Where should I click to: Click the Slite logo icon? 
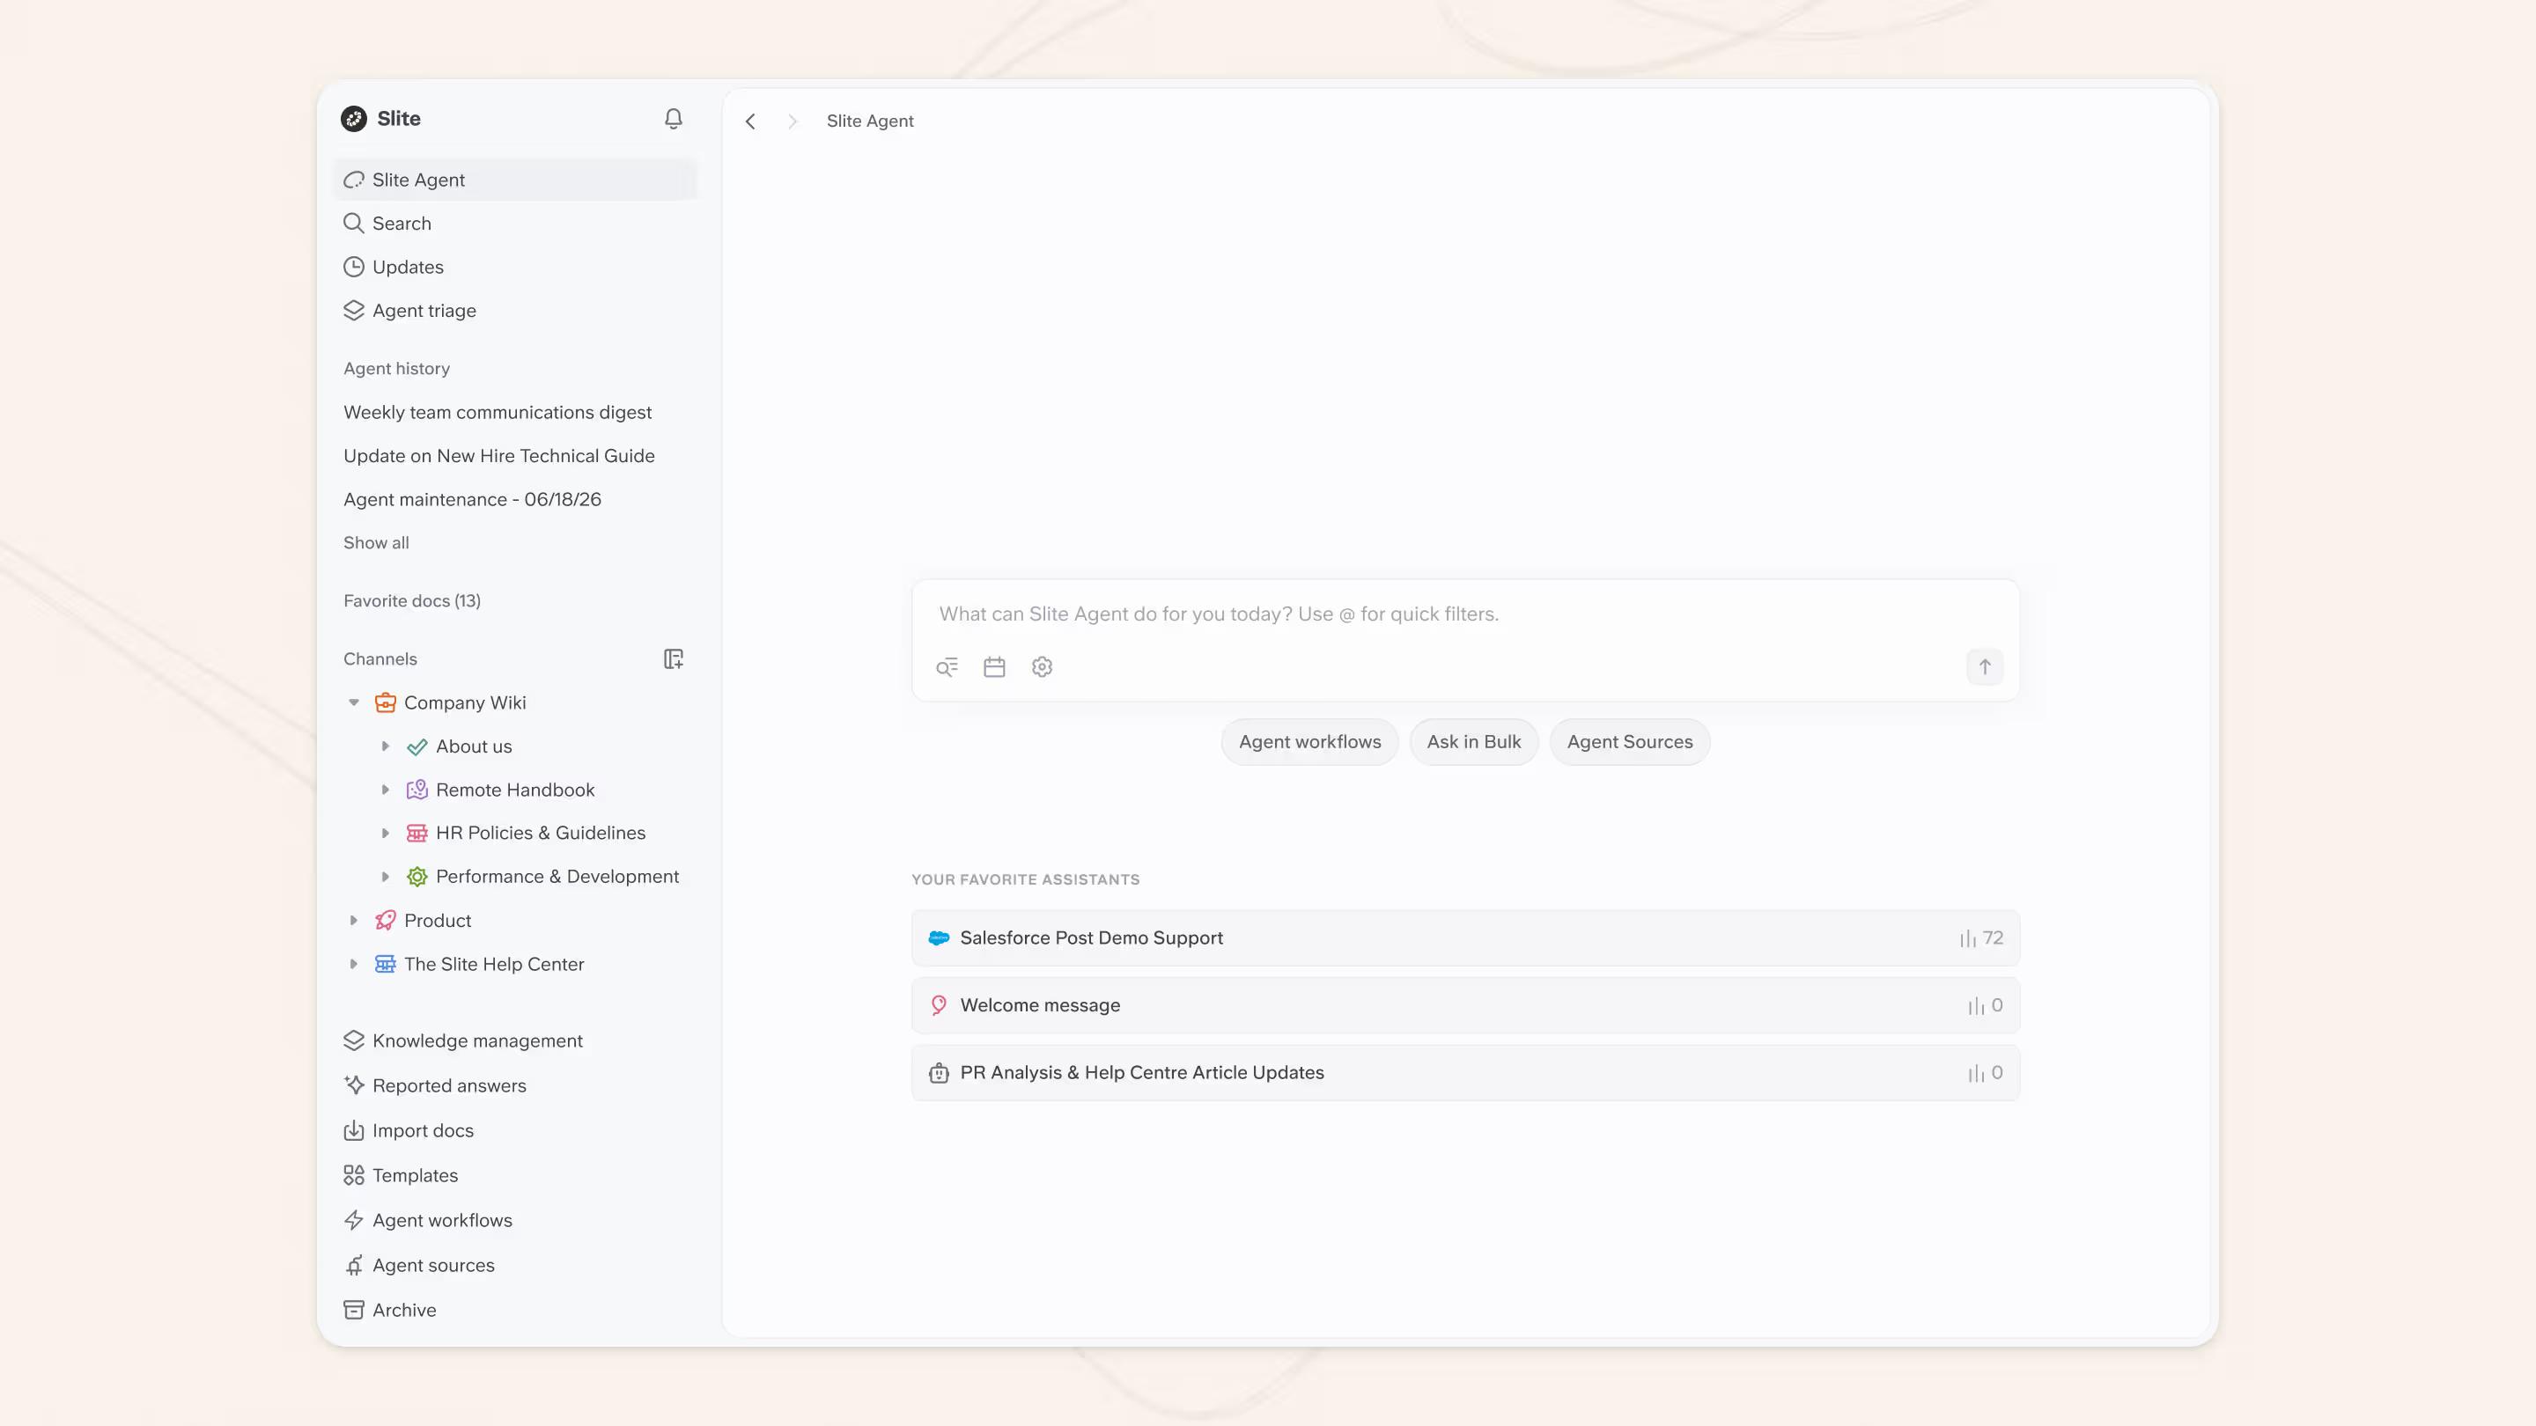point(353,118)
